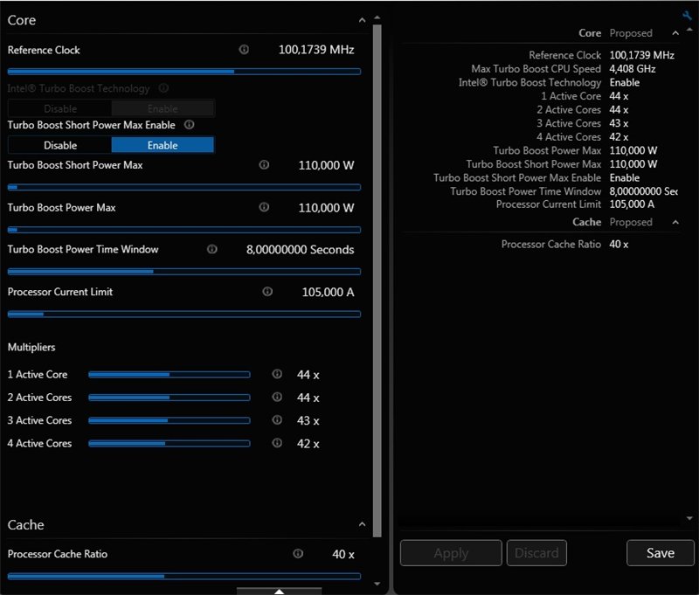This screenshot has width=699, height=595.
Task: Click the 8,00000000 Seconds value
Action: [300, 250]
